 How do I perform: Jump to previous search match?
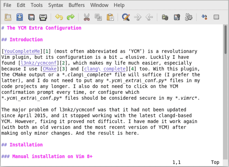(149, 17)
